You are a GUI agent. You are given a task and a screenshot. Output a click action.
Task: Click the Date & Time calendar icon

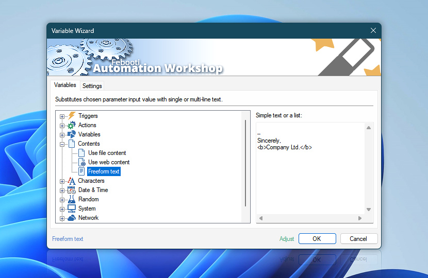tap(72, 190)
